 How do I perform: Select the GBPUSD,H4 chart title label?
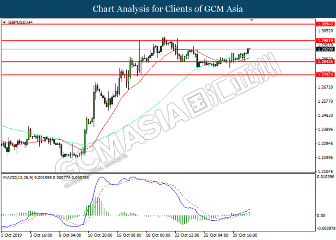(x=20, y=22)
